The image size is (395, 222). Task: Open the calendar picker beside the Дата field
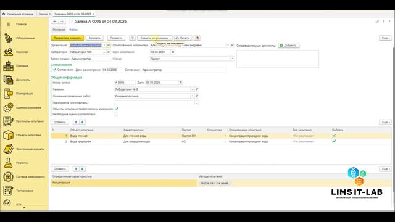tap(180, 83)
